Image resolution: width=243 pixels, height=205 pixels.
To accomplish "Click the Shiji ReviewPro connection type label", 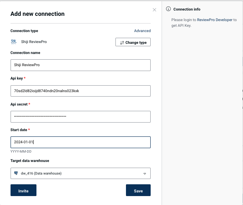I will click(x=34, y=42).
